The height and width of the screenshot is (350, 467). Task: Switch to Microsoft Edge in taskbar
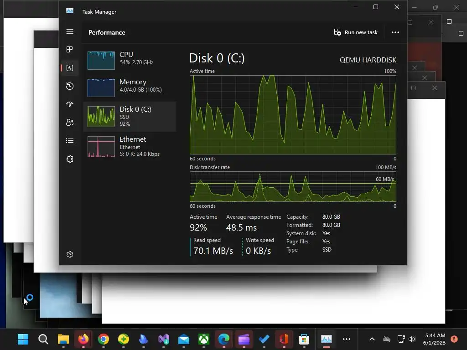[x=223, y=339]
